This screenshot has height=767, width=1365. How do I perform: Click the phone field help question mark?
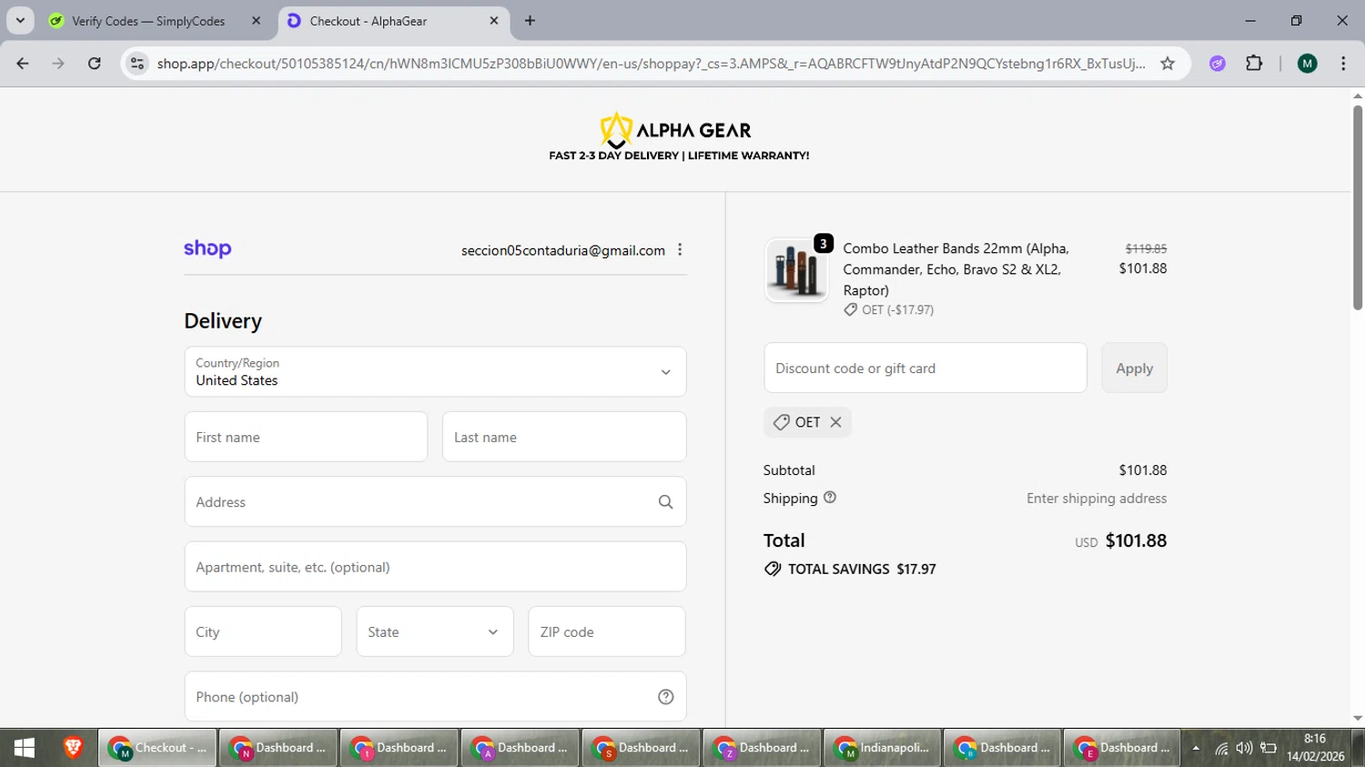pyautogui.click(x=665, y=697)
